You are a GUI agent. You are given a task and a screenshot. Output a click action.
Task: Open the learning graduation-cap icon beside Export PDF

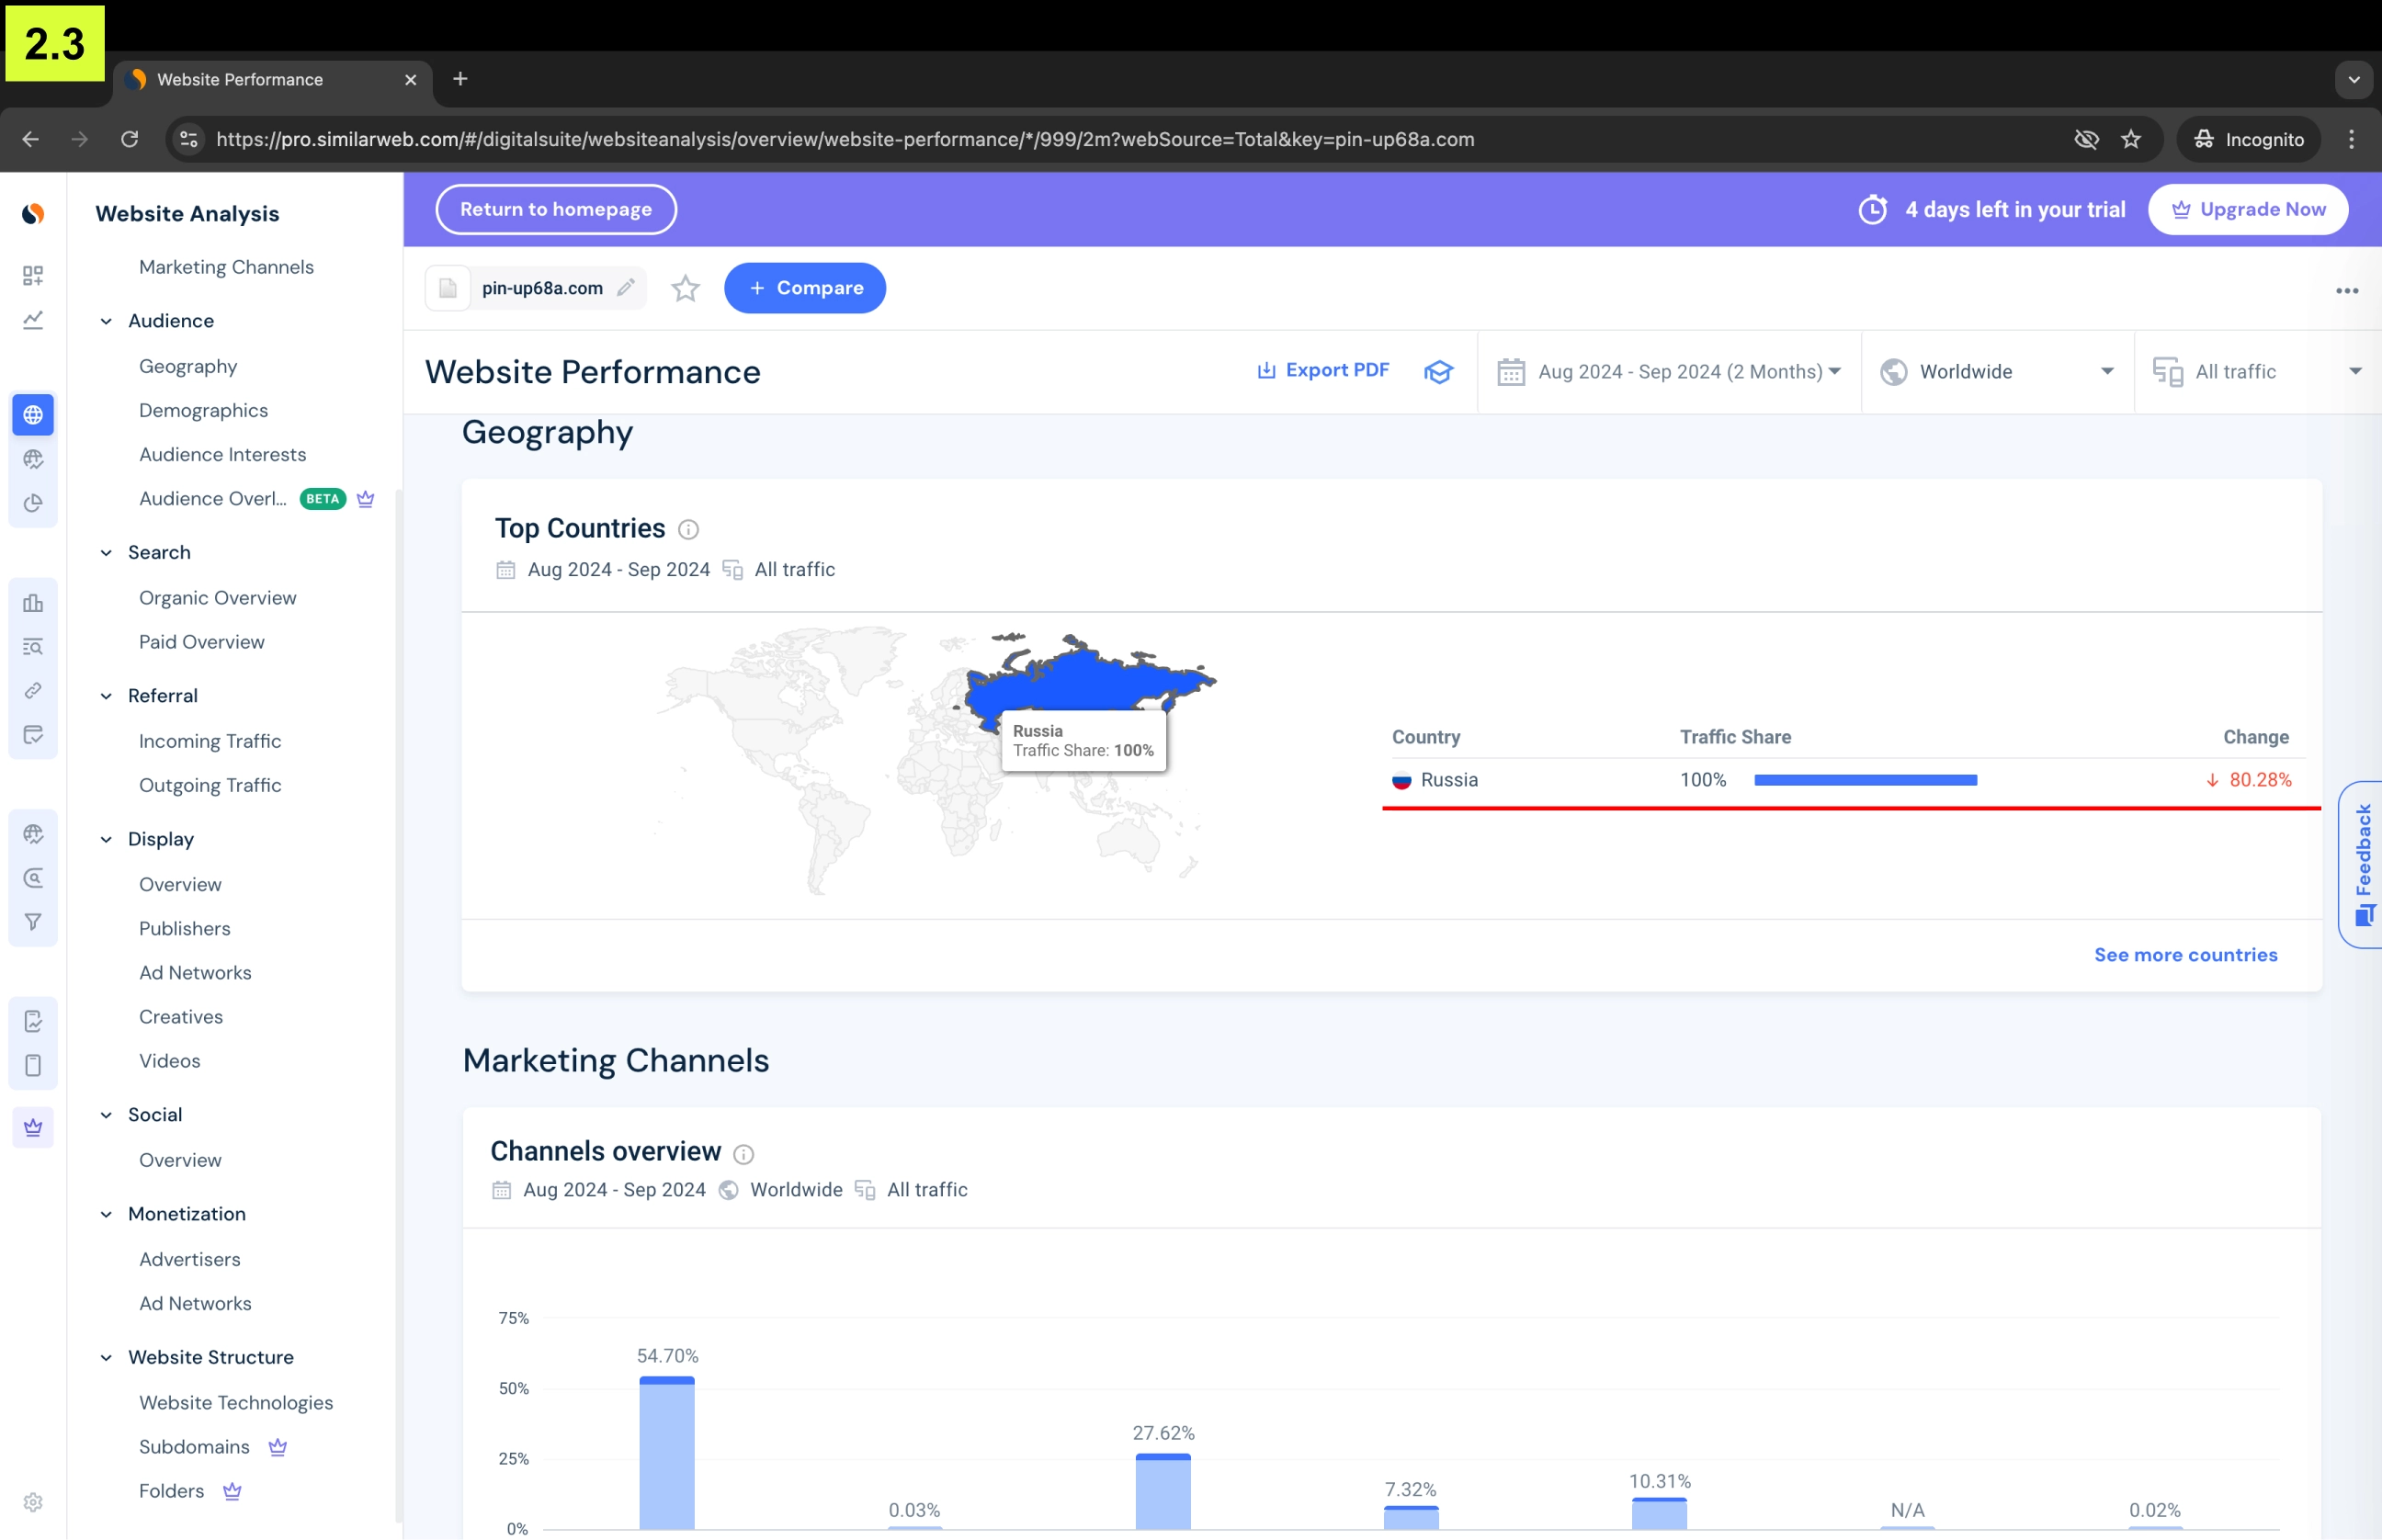pyautogui.click(x=1438, y=371)
